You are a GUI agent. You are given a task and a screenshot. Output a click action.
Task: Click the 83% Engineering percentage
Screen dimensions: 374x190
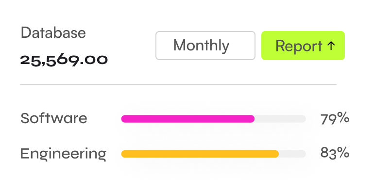pos(335,153)
